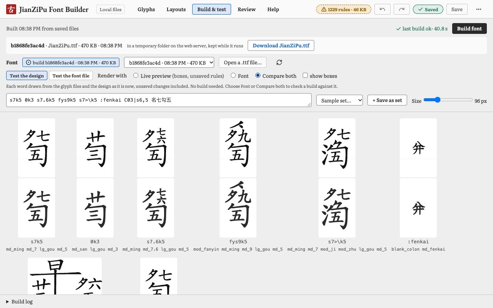Click the label text s7.6k5
Viewport: 493px width, 308px height.
coord(156,242)
